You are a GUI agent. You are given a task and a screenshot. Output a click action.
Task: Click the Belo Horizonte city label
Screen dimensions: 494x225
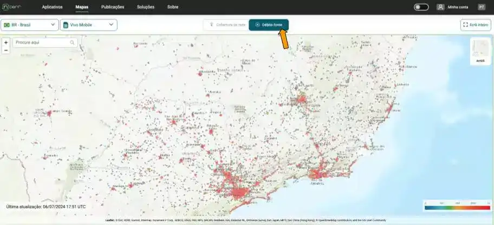[311, 104]
